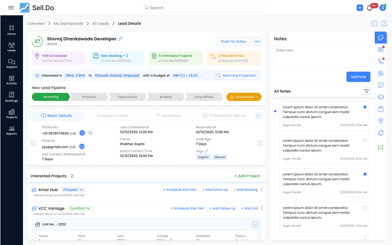The height and width of the screenshot is (245, 392).
Task: Open the orange Unqualified status dropdown
Action: point(244,97)
